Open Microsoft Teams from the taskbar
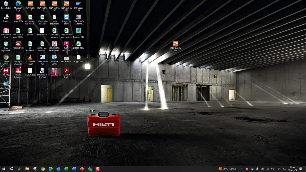This screenshot has height=172, width=306. tap(89, 169)
